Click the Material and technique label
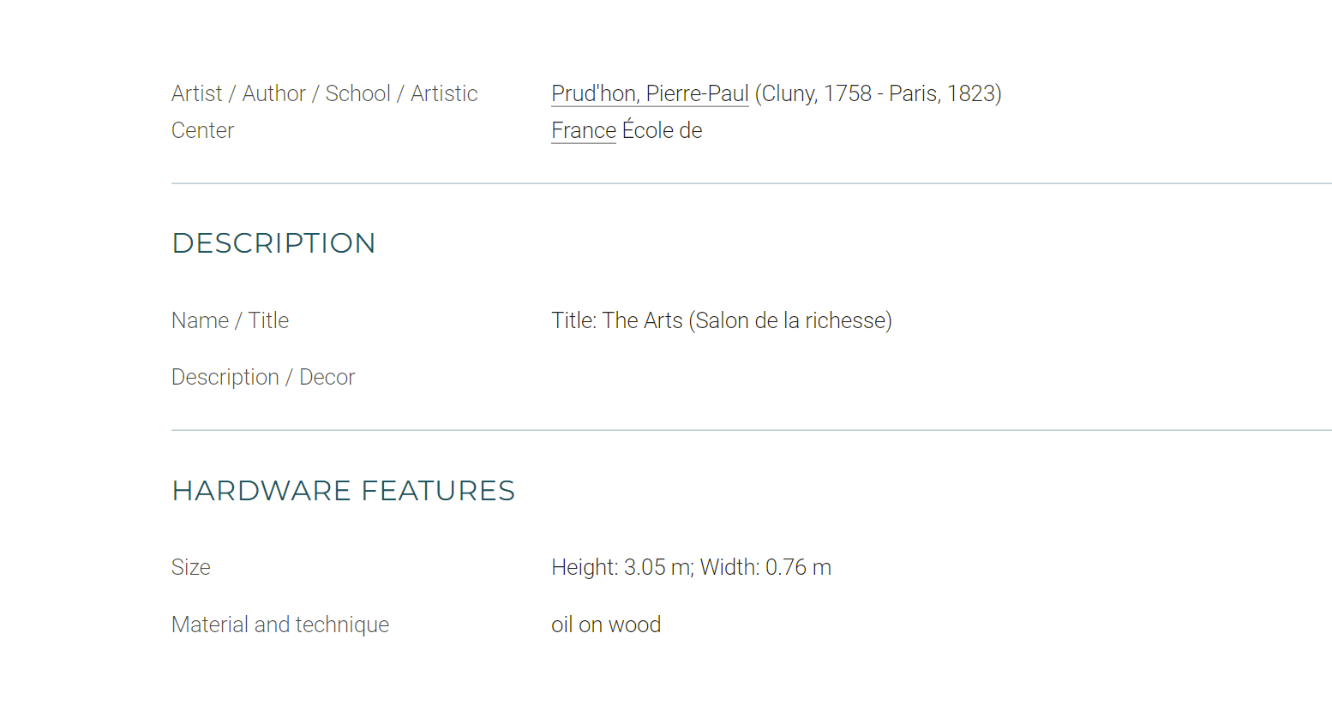 280,624
